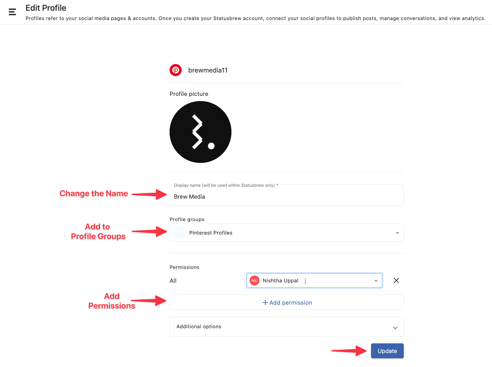492x367 pixels.
Task: Focus the Display name input field
Action: (x=287, y=195)
